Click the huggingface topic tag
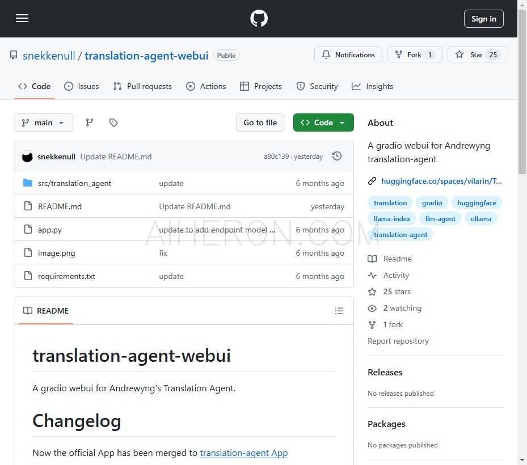The height and width of the screenshot is (465, 527). (477, 203)
